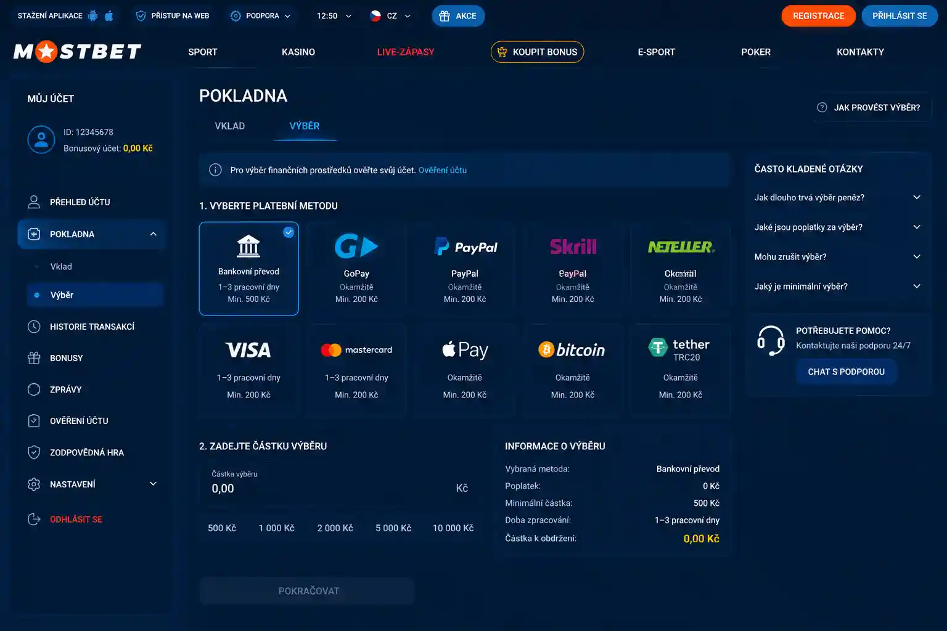Select GoPay payment method
The width and height of the screenshot is (947, 631).
pyautogui.click(x=356, y=269)
